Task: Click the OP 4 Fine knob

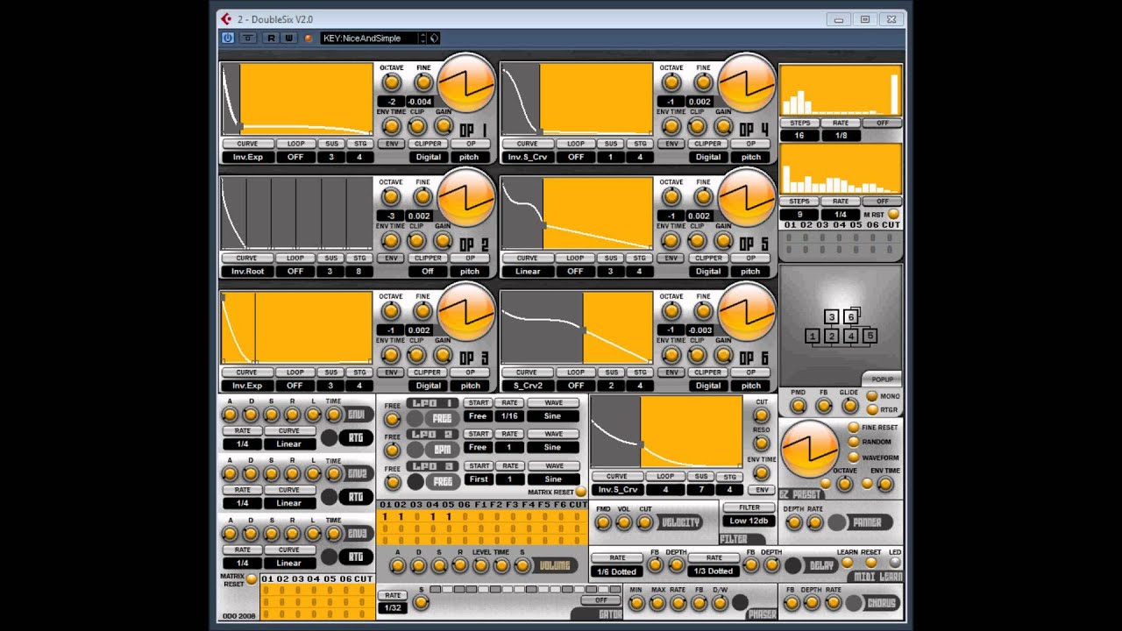Action: coord(704,82)
